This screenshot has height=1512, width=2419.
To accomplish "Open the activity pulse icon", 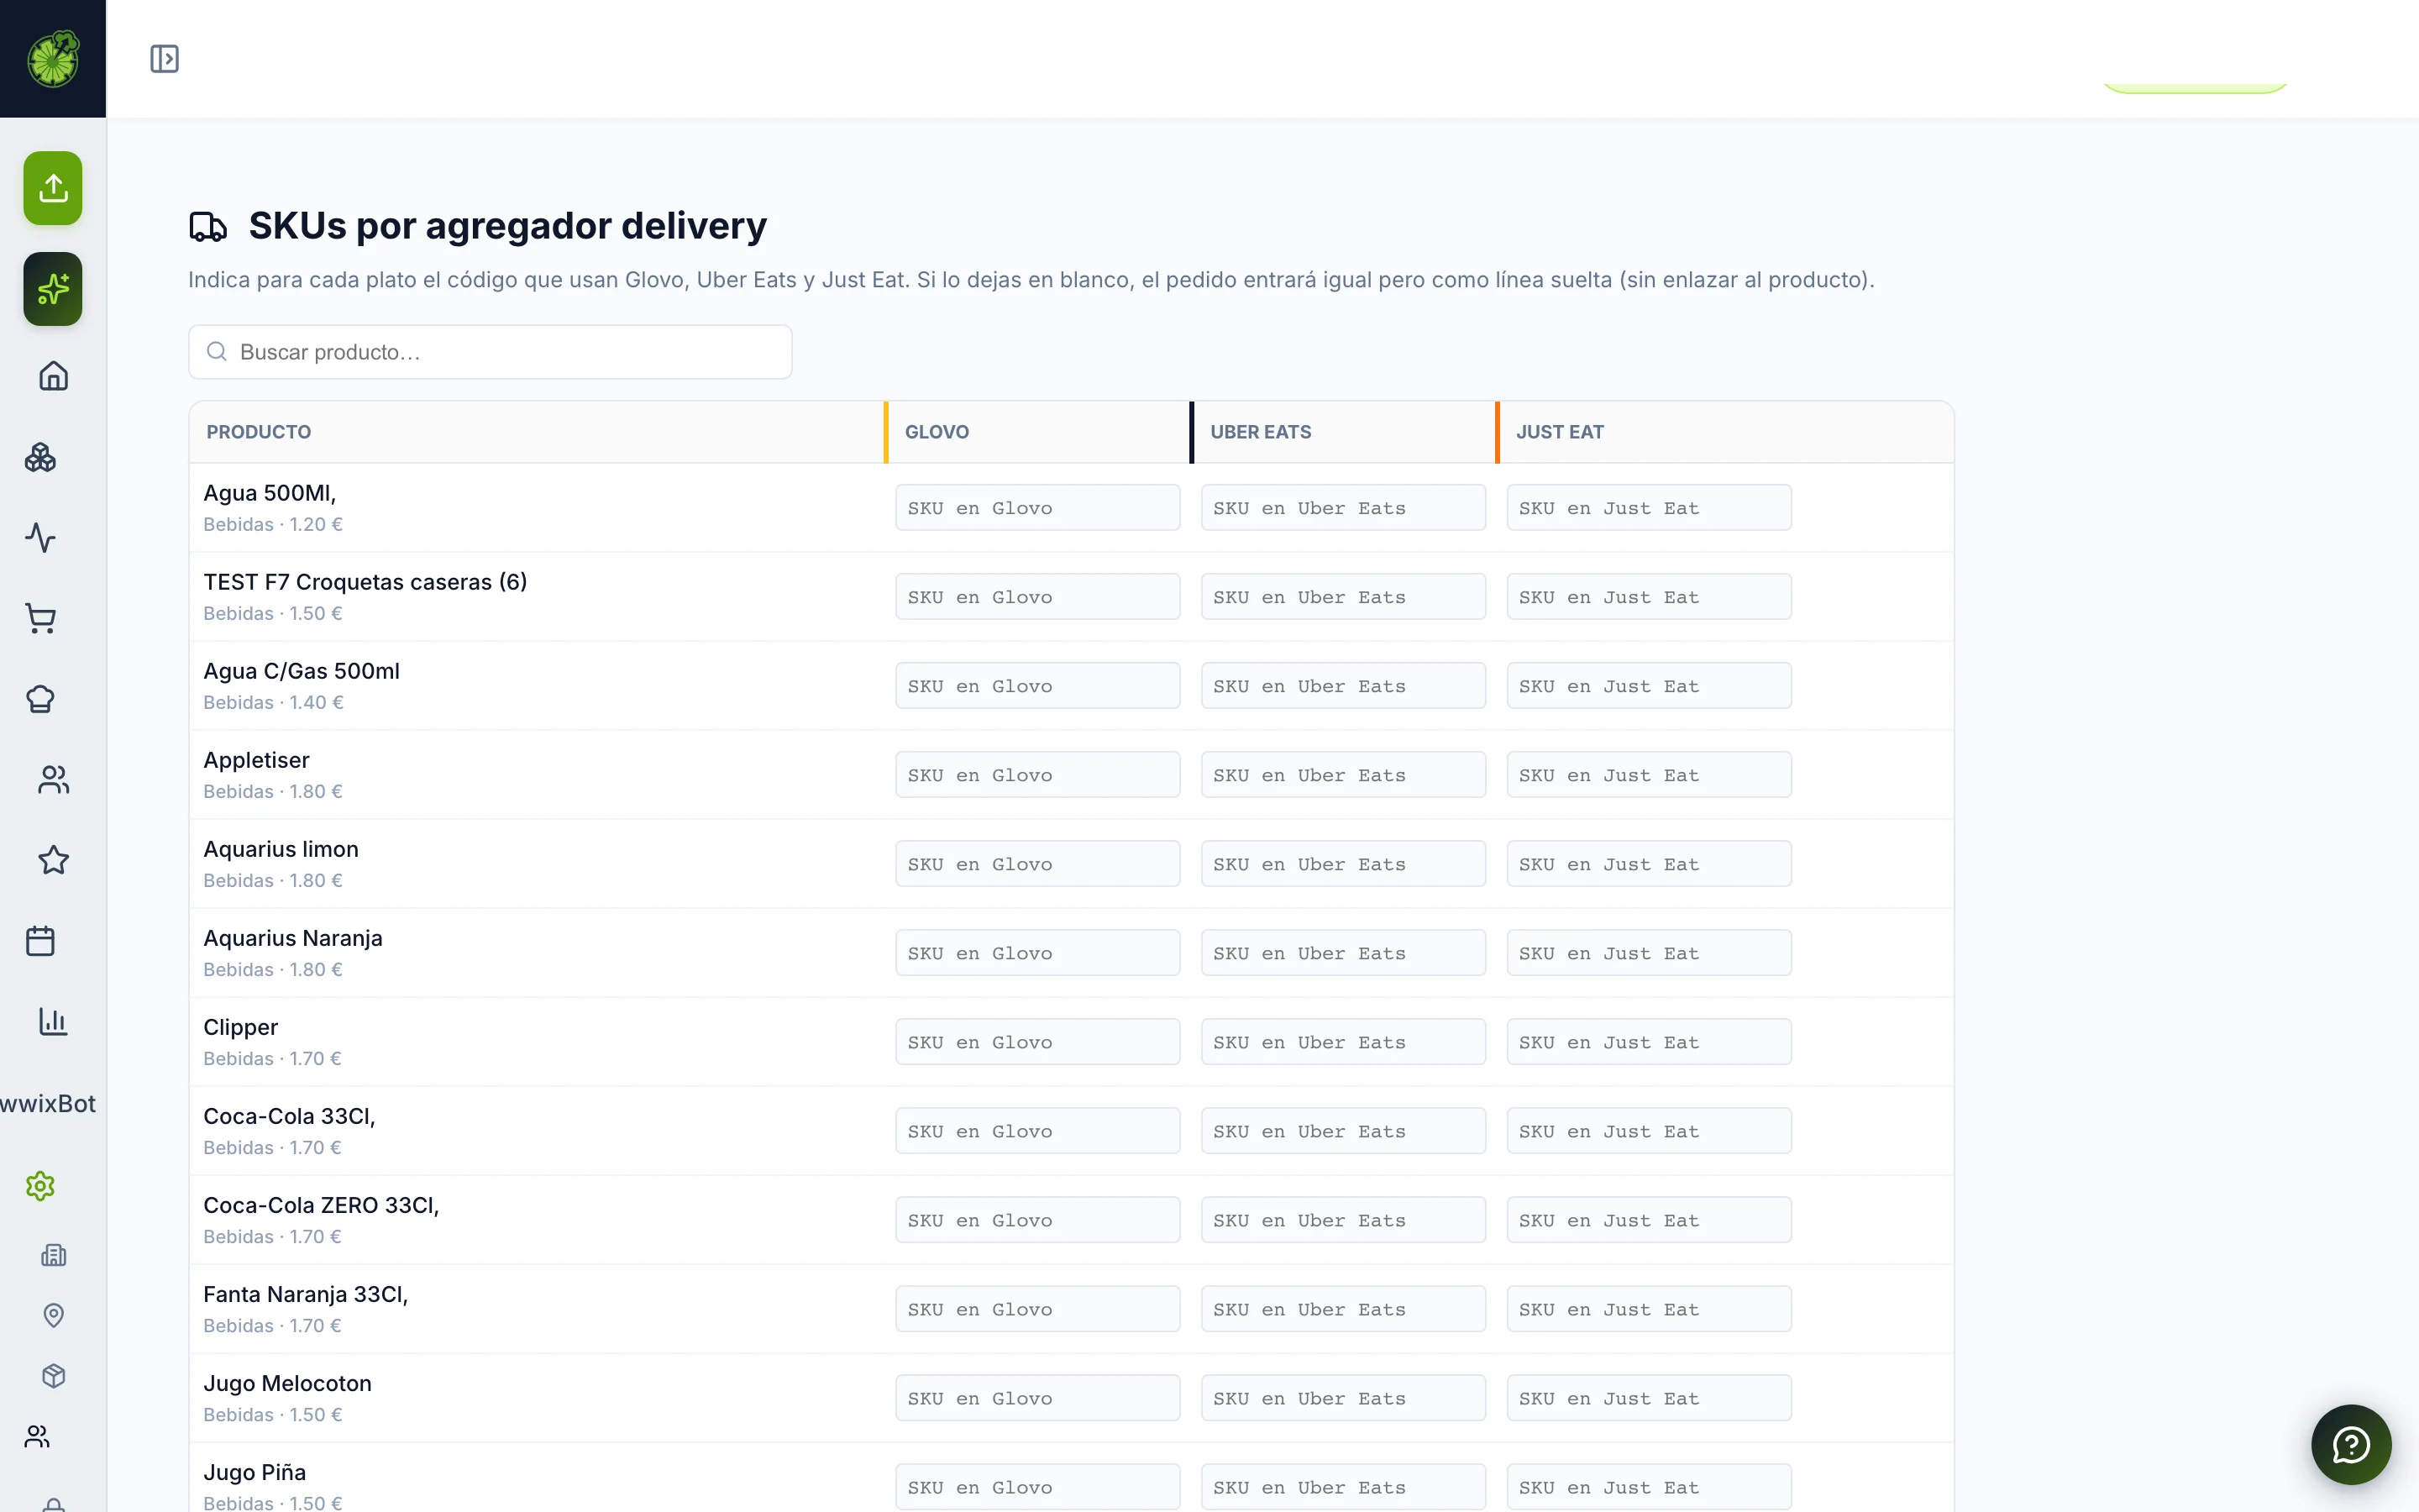I will click(x=40, y=538).
